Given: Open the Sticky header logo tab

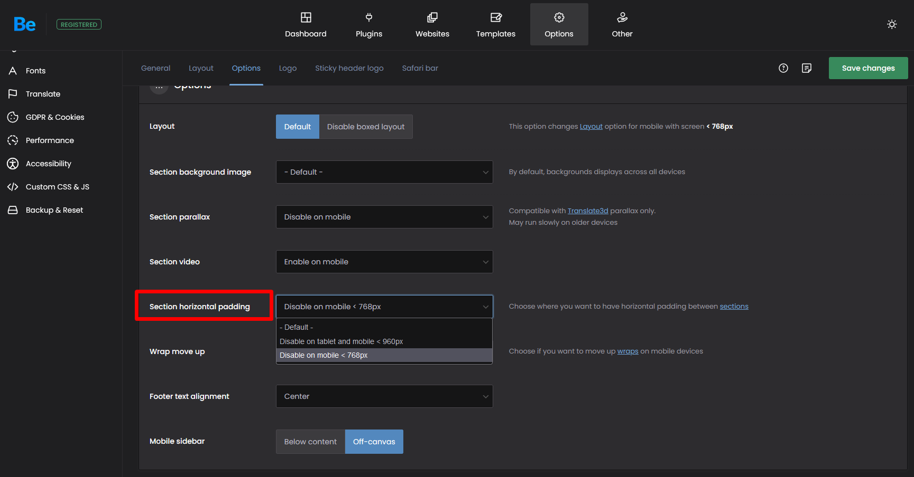Looking at the screenshot, I should tap(349, 68).
